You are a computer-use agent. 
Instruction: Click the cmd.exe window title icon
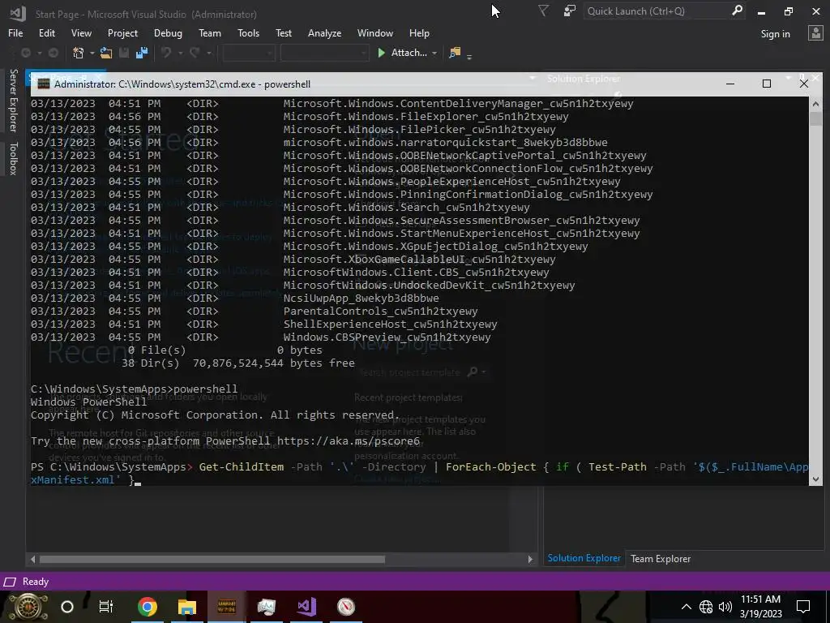tap(44, 84)
